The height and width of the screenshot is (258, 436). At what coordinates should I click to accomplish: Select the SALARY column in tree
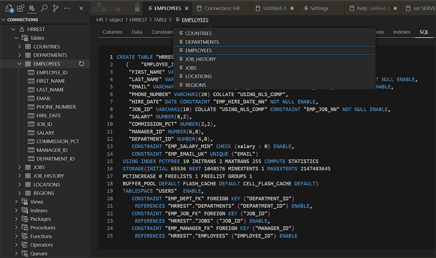pyautogui.click(x=45, y=133)
